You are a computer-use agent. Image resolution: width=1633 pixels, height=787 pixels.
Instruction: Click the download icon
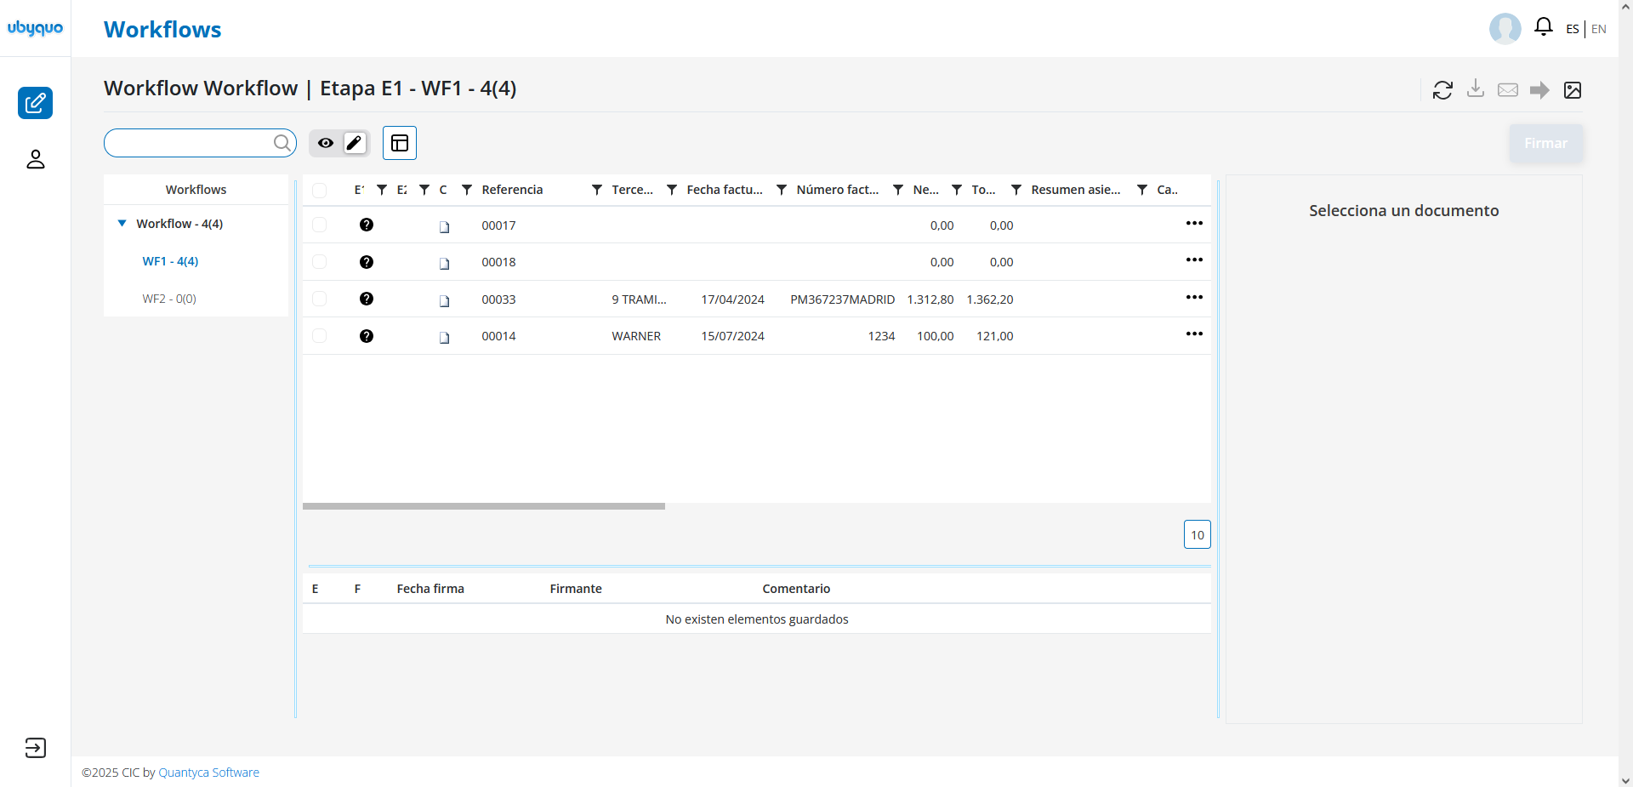point(1476,88)
